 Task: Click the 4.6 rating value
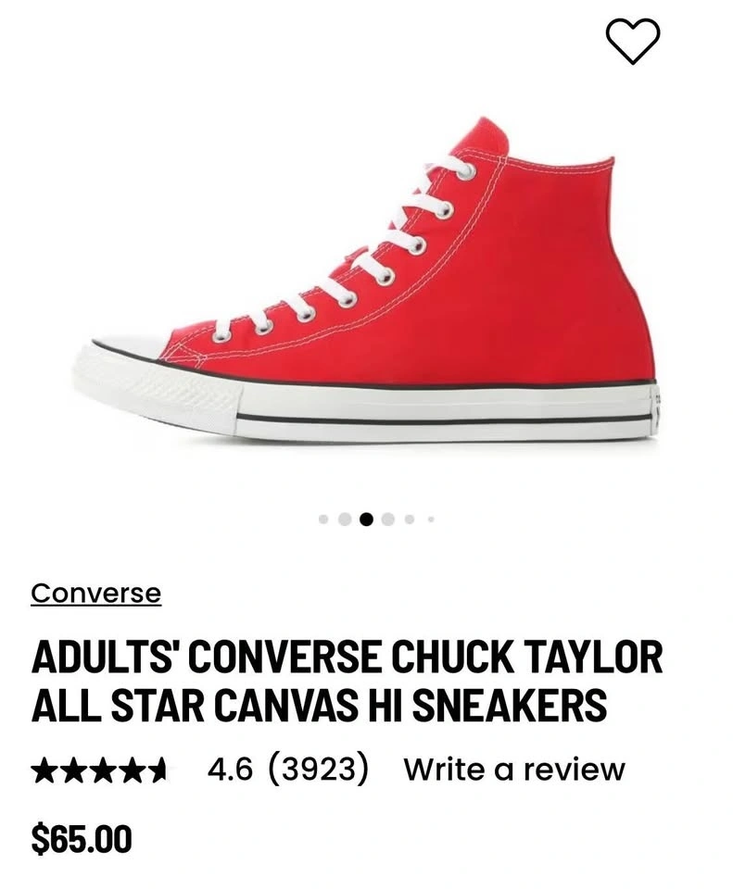[230, 770]
